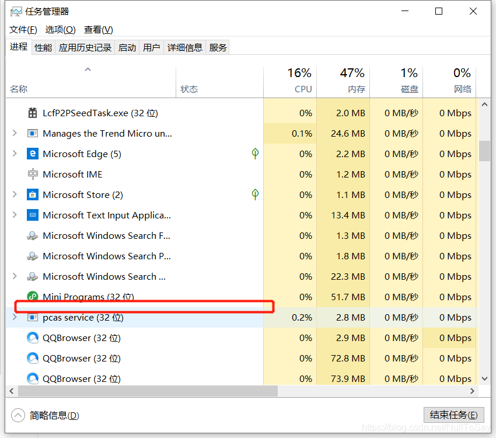The height and width of the screenshot is (438, 496).
Task: Click the horizontal scrollbar left arrow
Action: [x=12, y=391]
